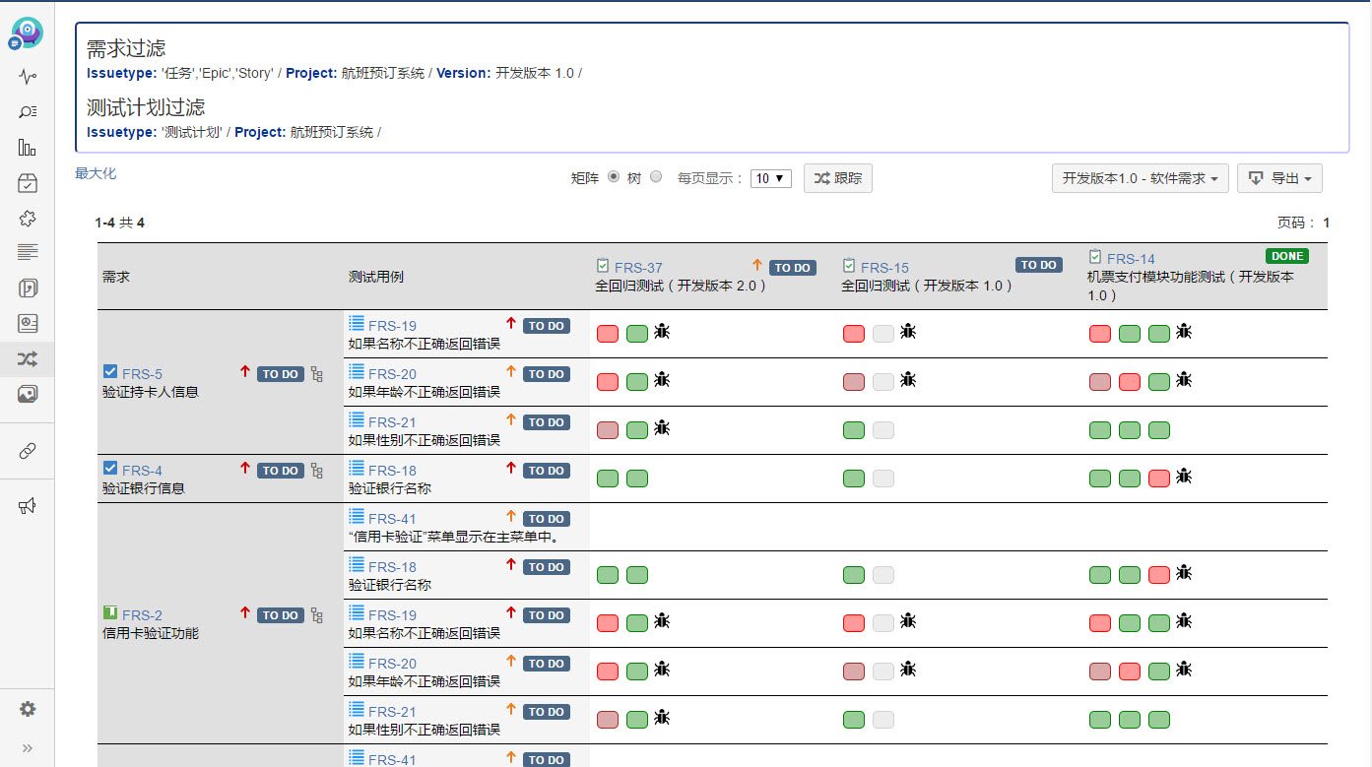Click the chain link icon in the sidebar
1372x767 pixels.
[x=28, y=451]
